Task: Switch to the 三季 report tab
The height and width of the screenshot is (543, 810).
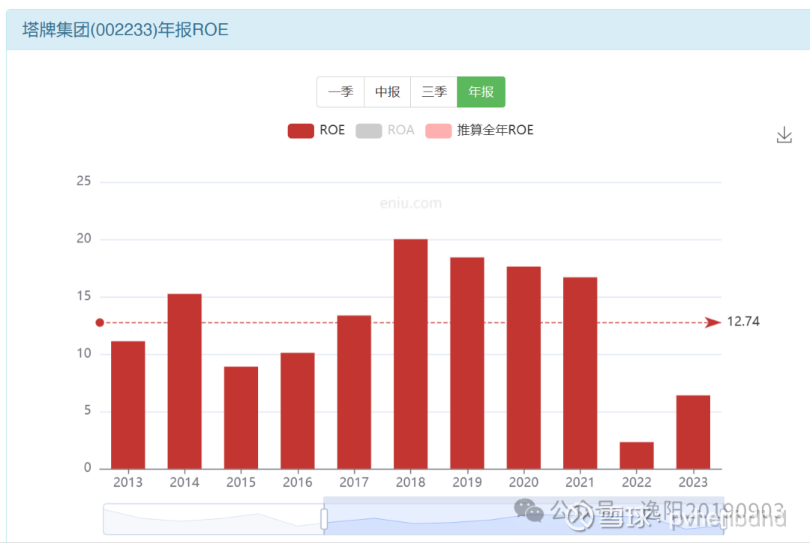Action: (434, 92)
